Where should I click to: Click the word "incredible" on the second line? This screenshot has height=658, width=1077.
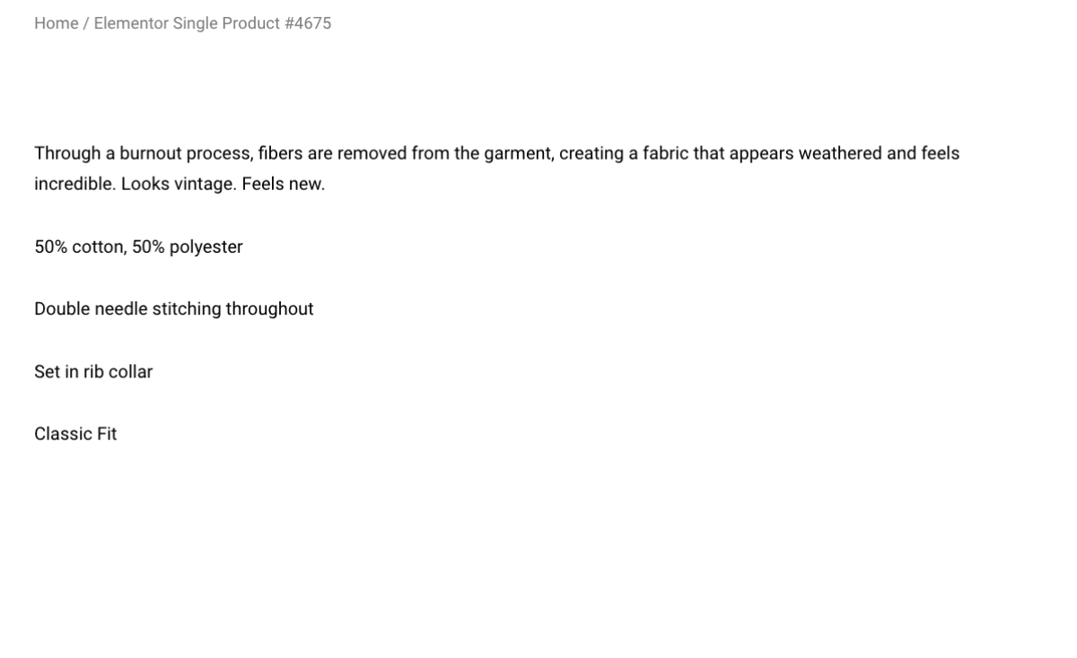pyautogui.click(x=74, y=184)
